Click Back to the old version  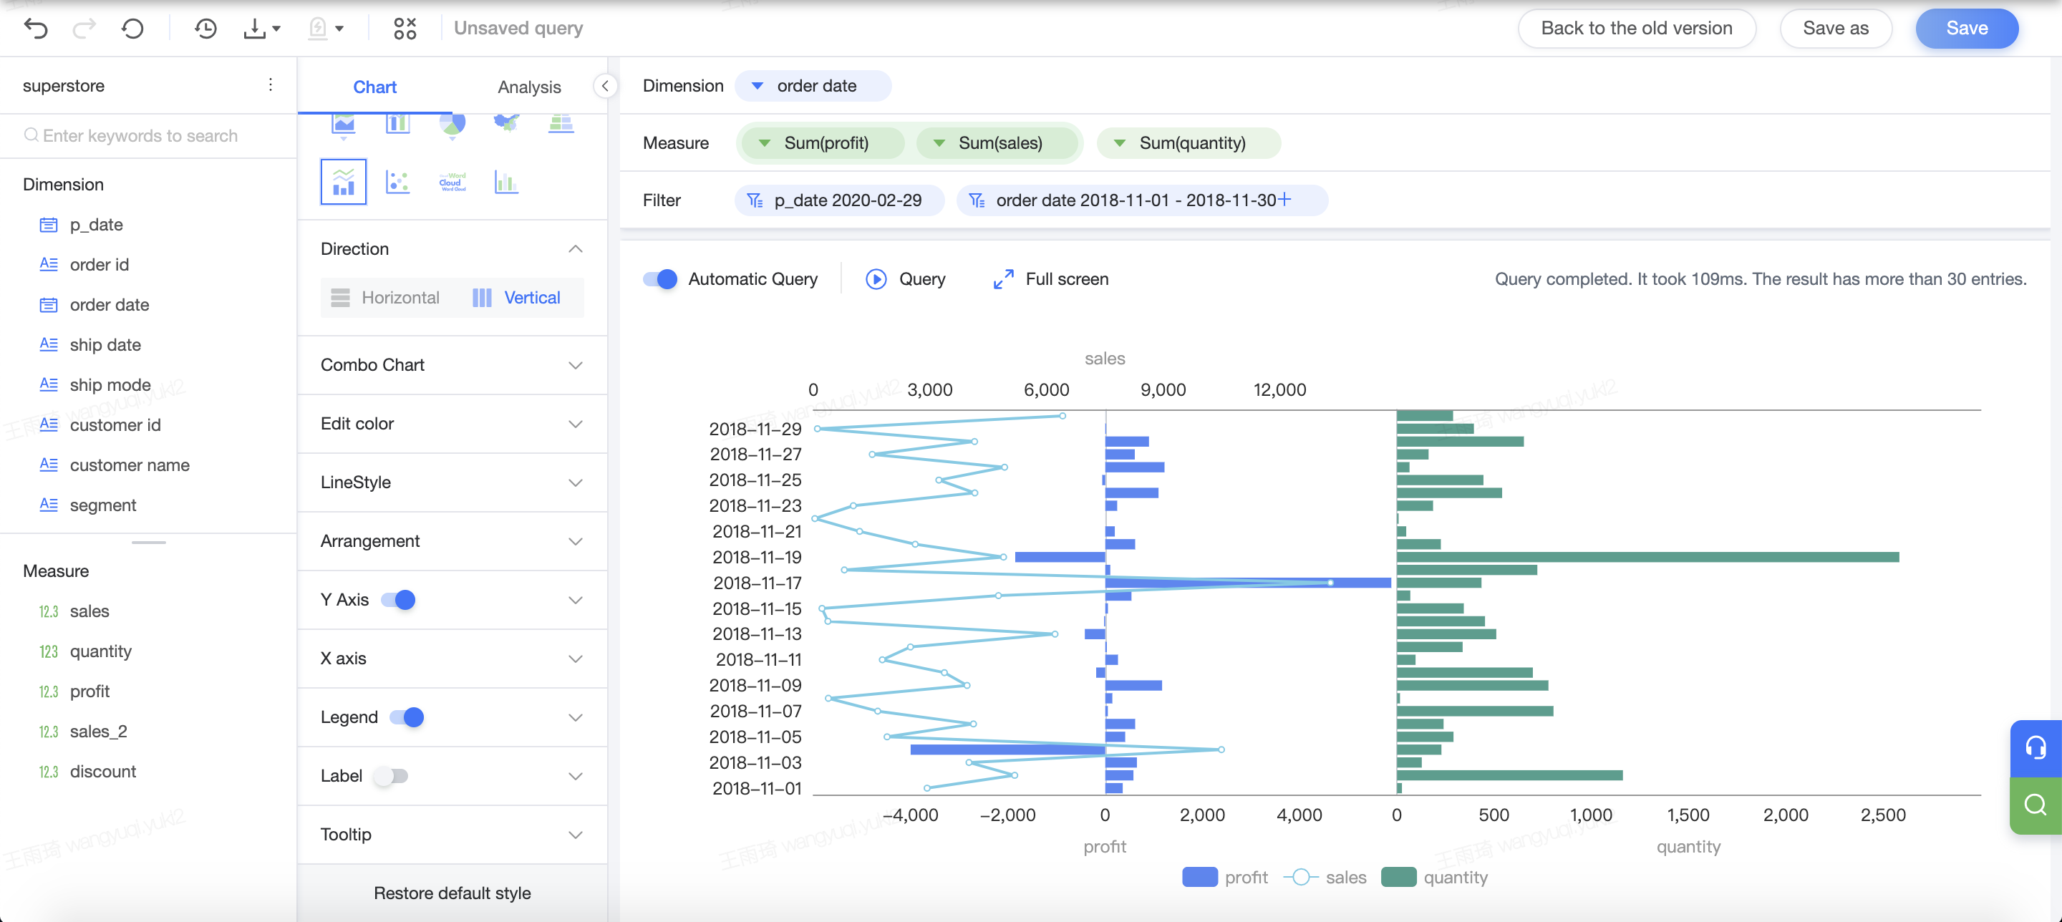pos(1636,29)
